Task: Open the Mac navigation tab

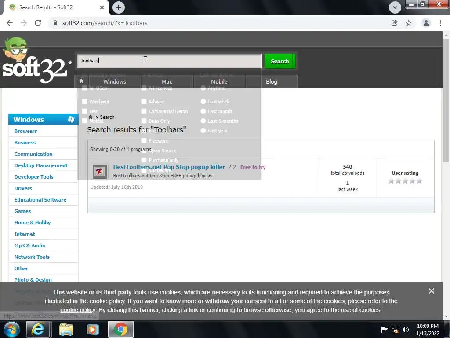Action: click(167, 81)
